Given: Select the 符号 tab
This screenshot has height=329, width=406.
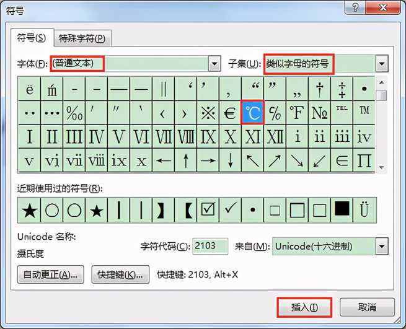Looking at the screenshot, I should tap(32, 38).
